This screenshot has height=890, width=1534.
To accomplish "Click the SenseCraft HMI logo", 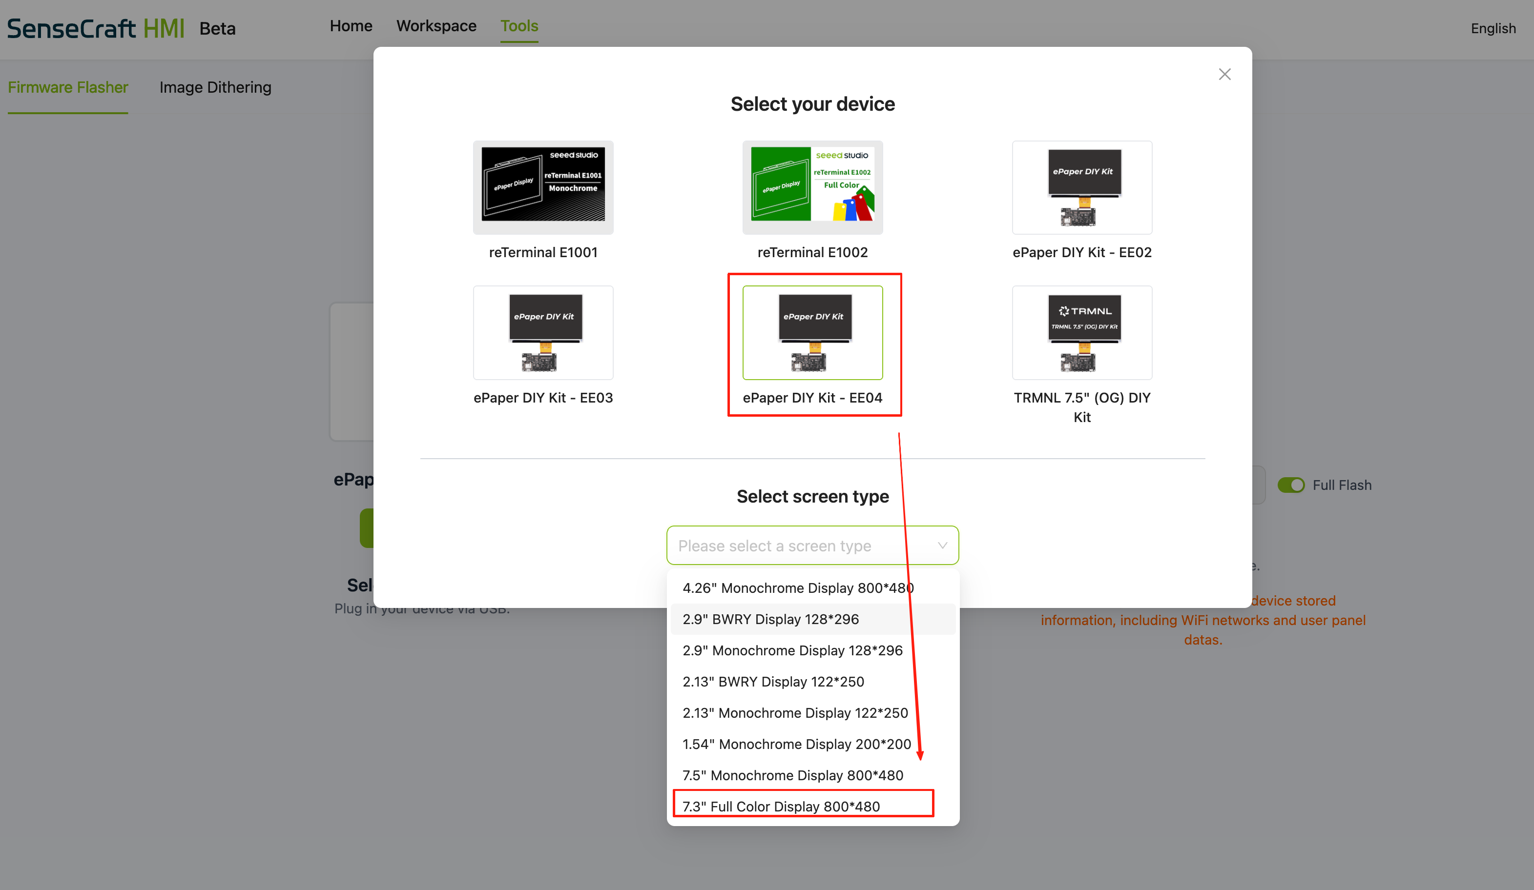I will pos(96,29).
